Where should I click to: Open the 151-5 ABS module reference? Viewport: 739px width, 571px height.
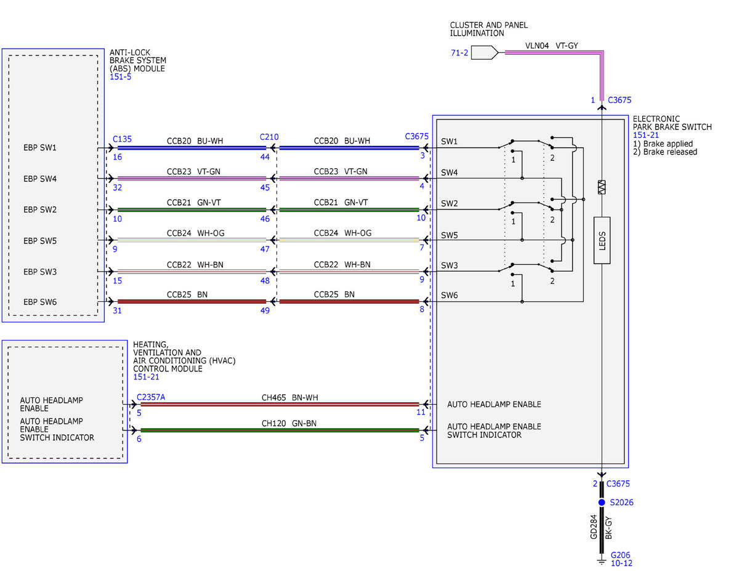coord(120,77)
